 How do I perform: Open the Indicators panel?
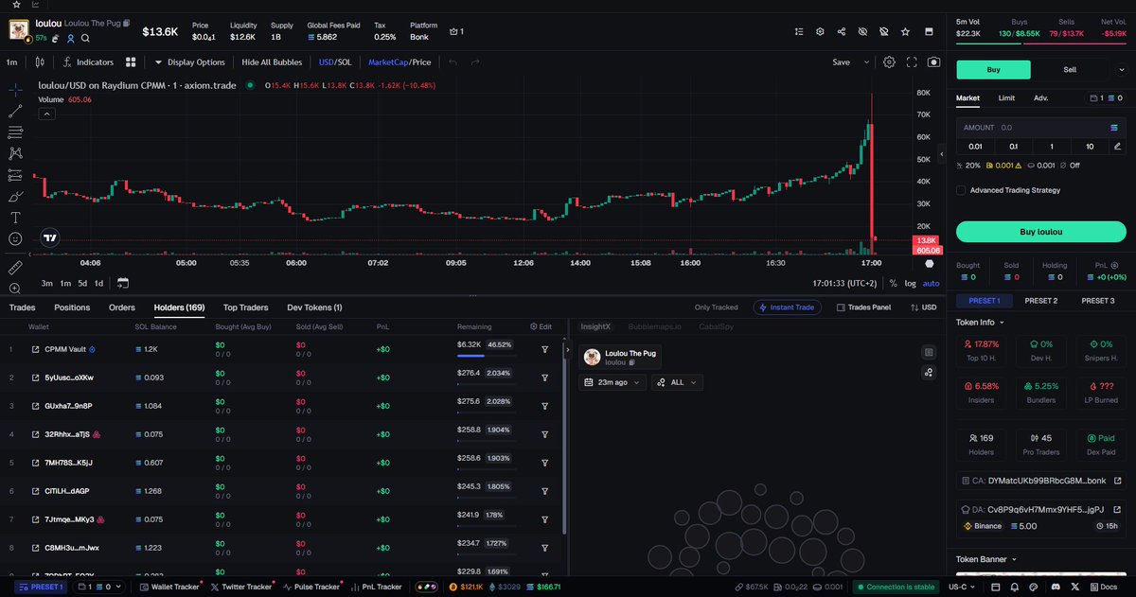coord(89,62)
